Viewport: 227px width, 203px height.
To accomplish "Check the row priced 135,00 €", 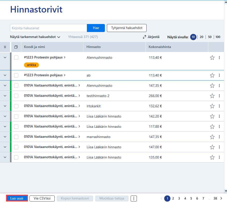I will (x=16, y=157).
